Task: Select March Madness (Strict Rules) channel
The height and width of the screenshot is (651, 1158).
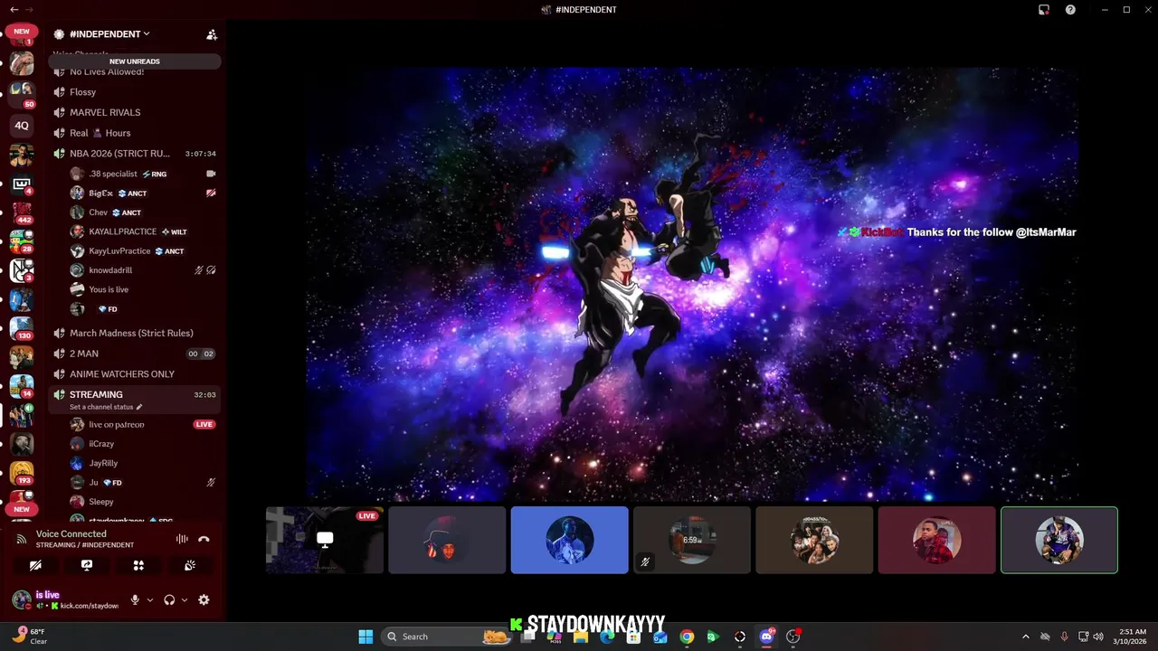Action: pyautogui.click(x=135, y=333)
